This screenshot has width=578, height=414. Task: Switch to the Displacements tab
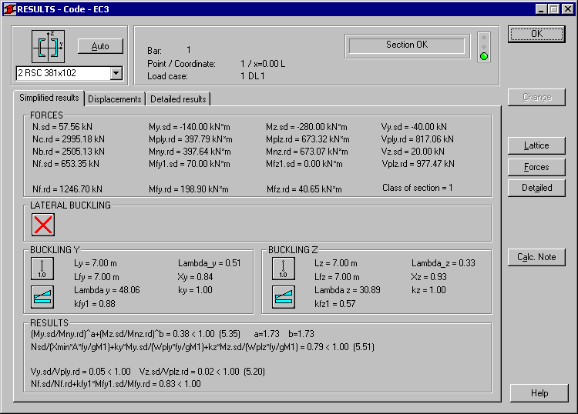[115, 99]
